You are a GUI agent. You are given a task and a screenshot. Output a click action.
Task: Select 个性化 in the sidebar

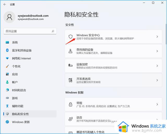30,66
